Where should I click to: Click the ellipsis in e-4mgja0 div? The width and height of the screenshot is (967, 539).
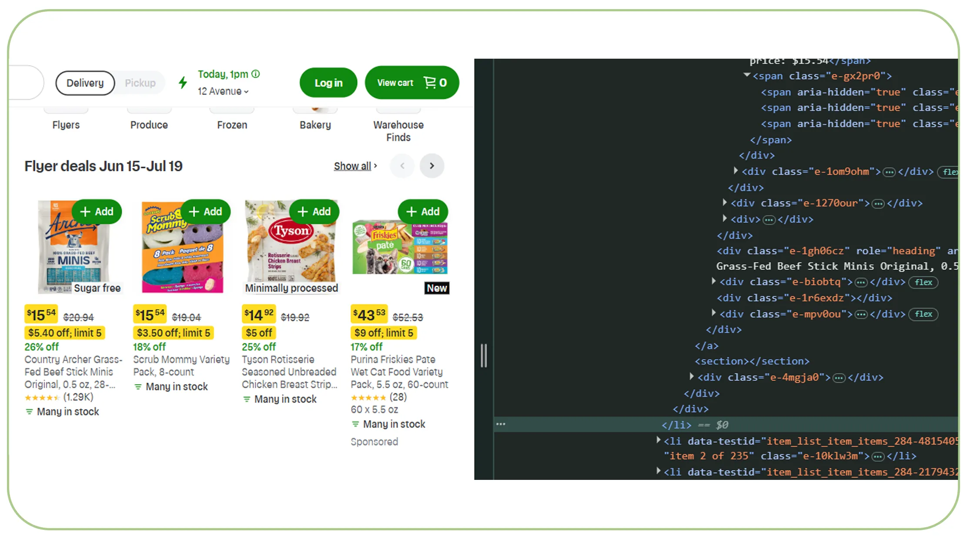839,378
